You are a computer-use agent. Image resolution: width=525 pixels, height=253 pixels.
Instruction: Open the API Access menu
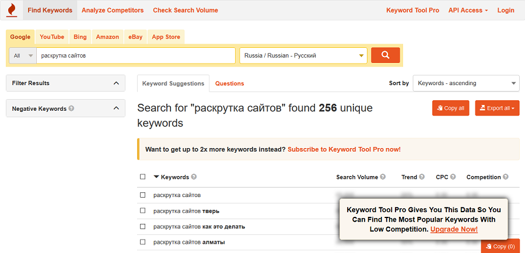(x=468, y=10)
